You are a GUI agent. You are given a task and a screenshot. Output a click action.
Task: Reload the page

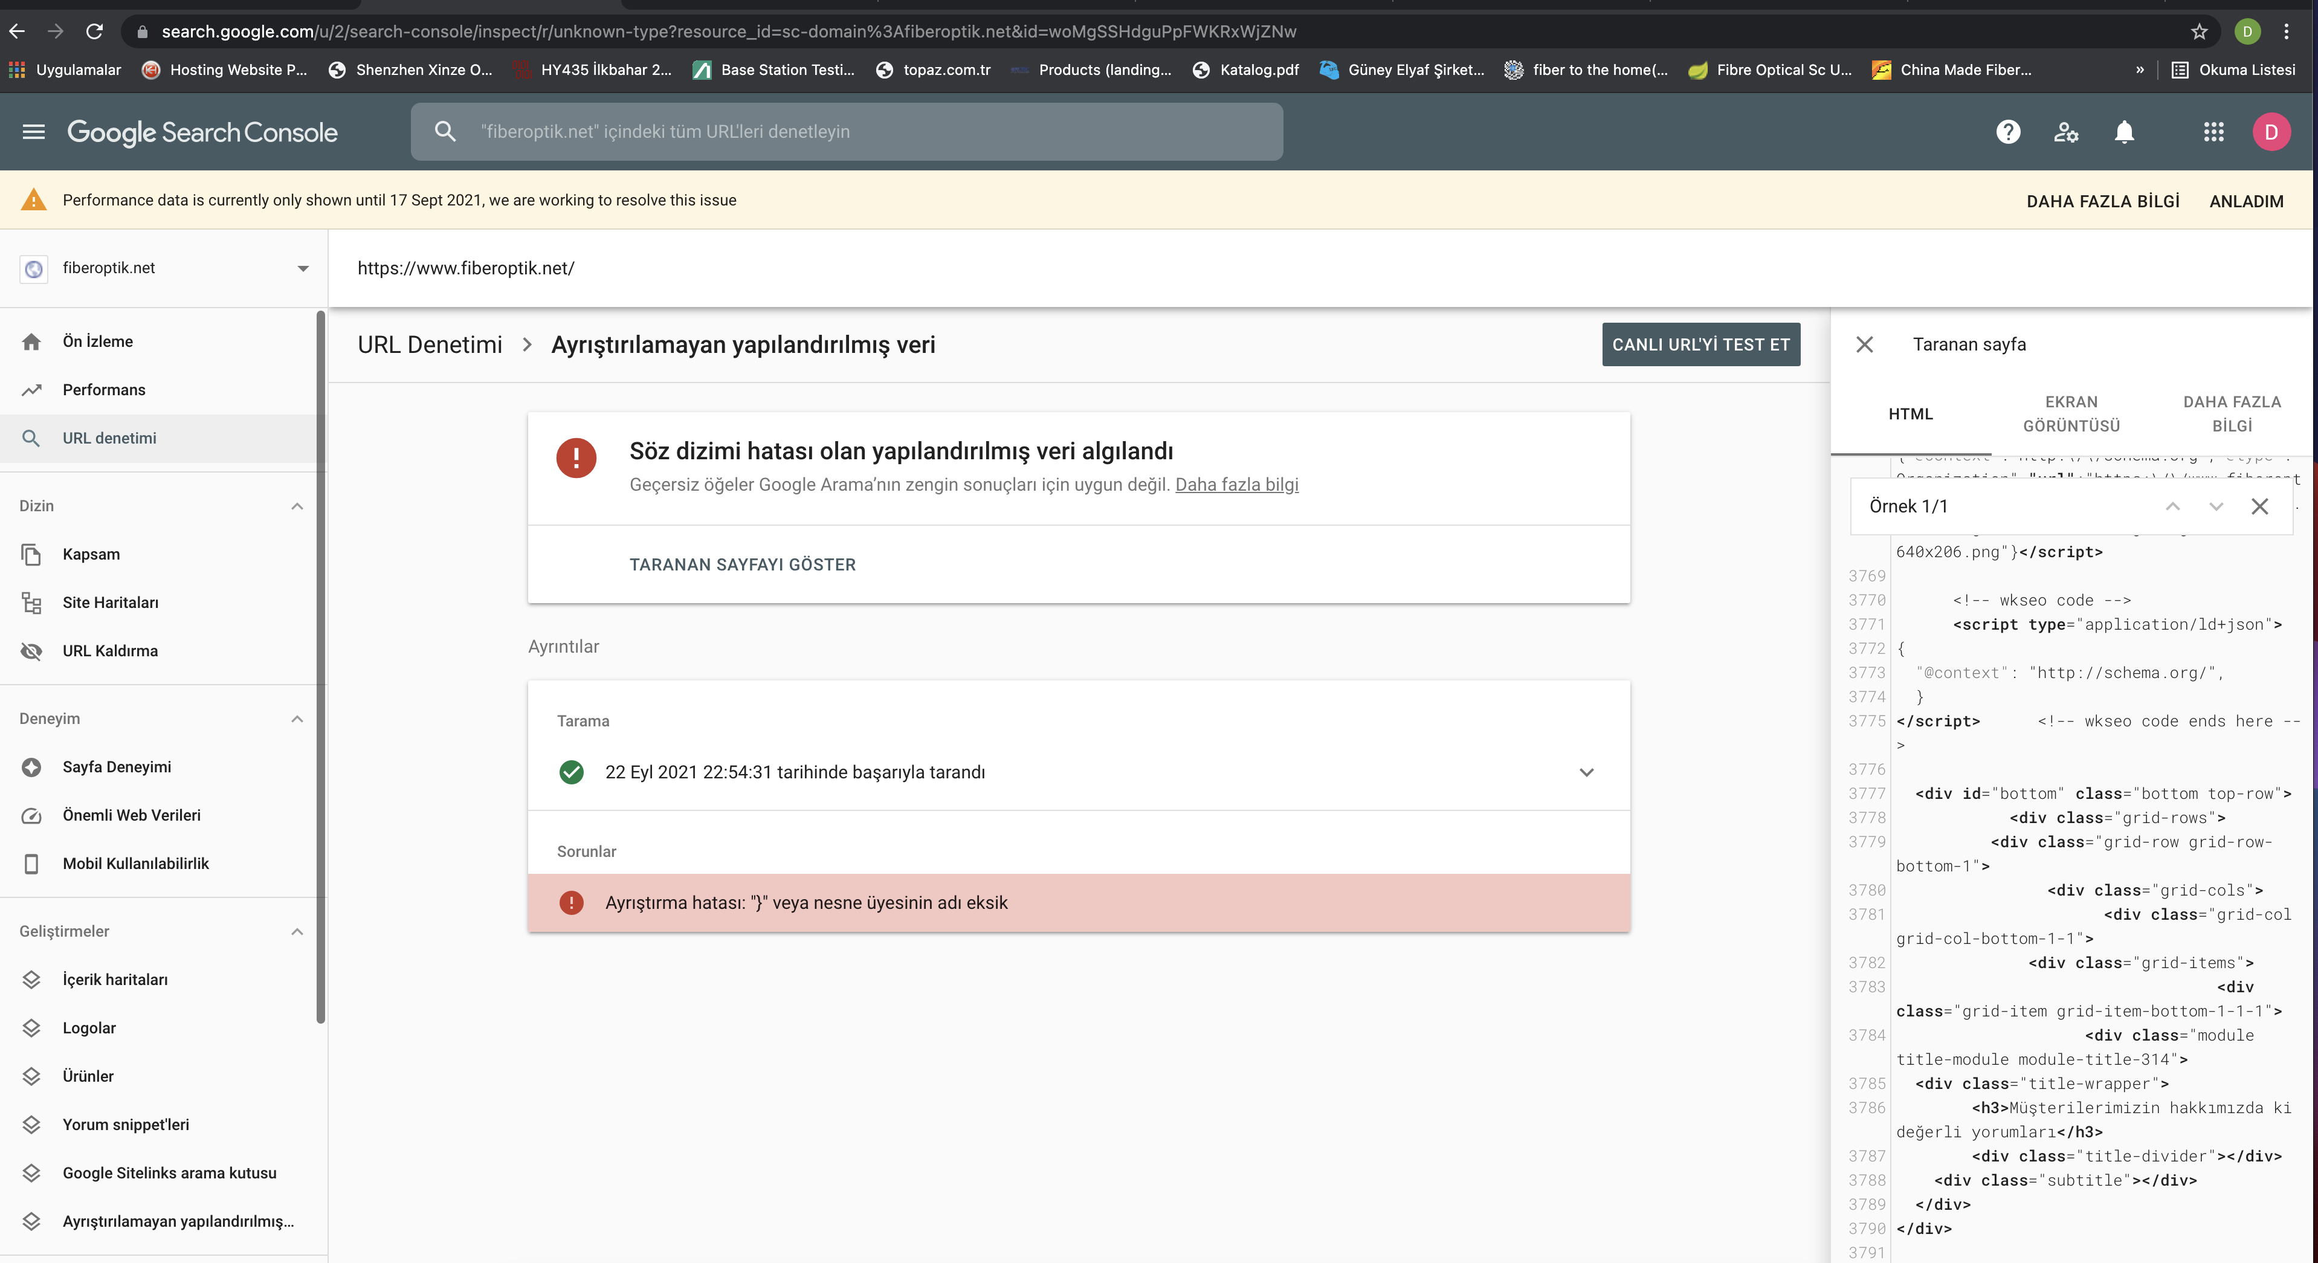pos(94,31)
